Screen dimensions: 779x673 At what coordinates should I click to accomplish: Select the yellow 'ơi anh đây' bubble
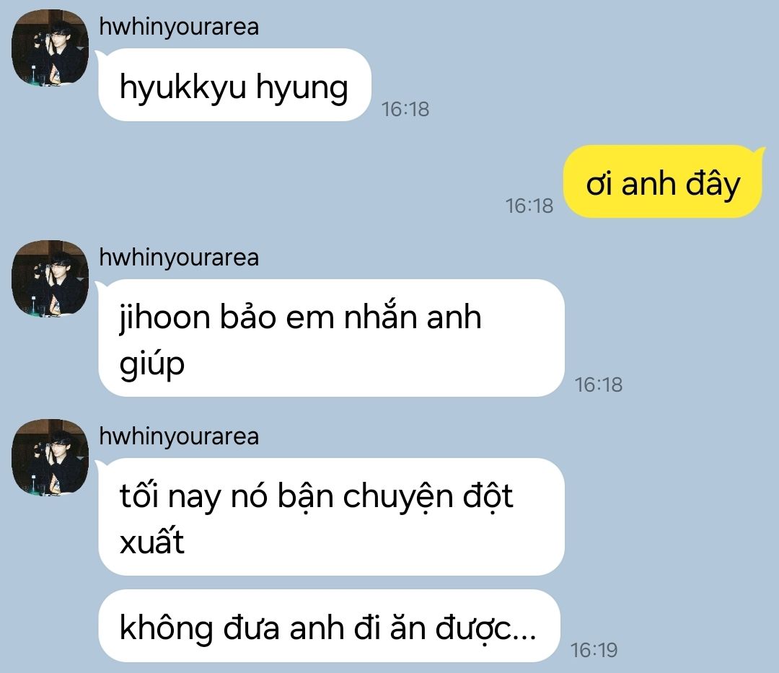pyautogui.click(x=663, y=182)
